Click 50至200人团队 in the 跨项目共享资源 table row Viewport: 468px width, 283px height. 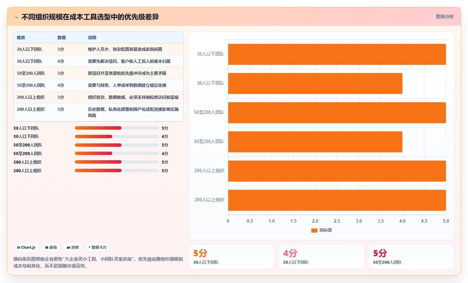[x=31, y=73]
